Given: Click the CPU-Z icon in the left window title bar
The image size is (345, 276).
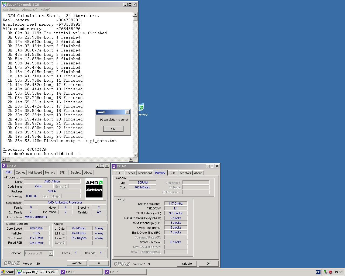Looking at the screenshot, I should coord(4,166).
